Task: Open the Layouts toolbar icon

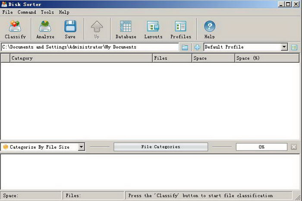Action: 153,29
